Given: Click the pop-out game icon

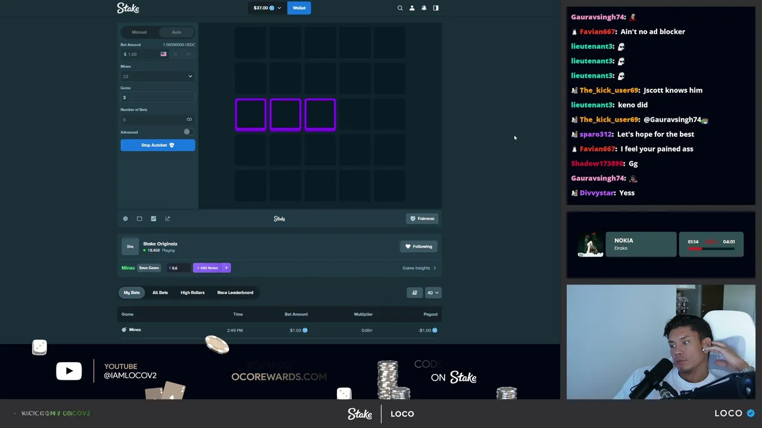Looking at the screenshot, I should click(167, 219).
